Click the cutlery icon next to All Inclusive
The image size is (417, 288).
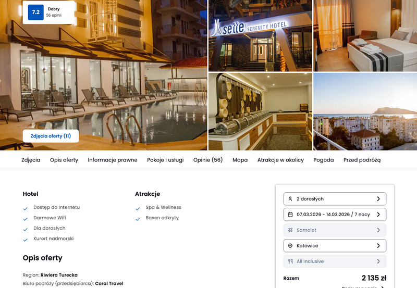coord(290,261)
